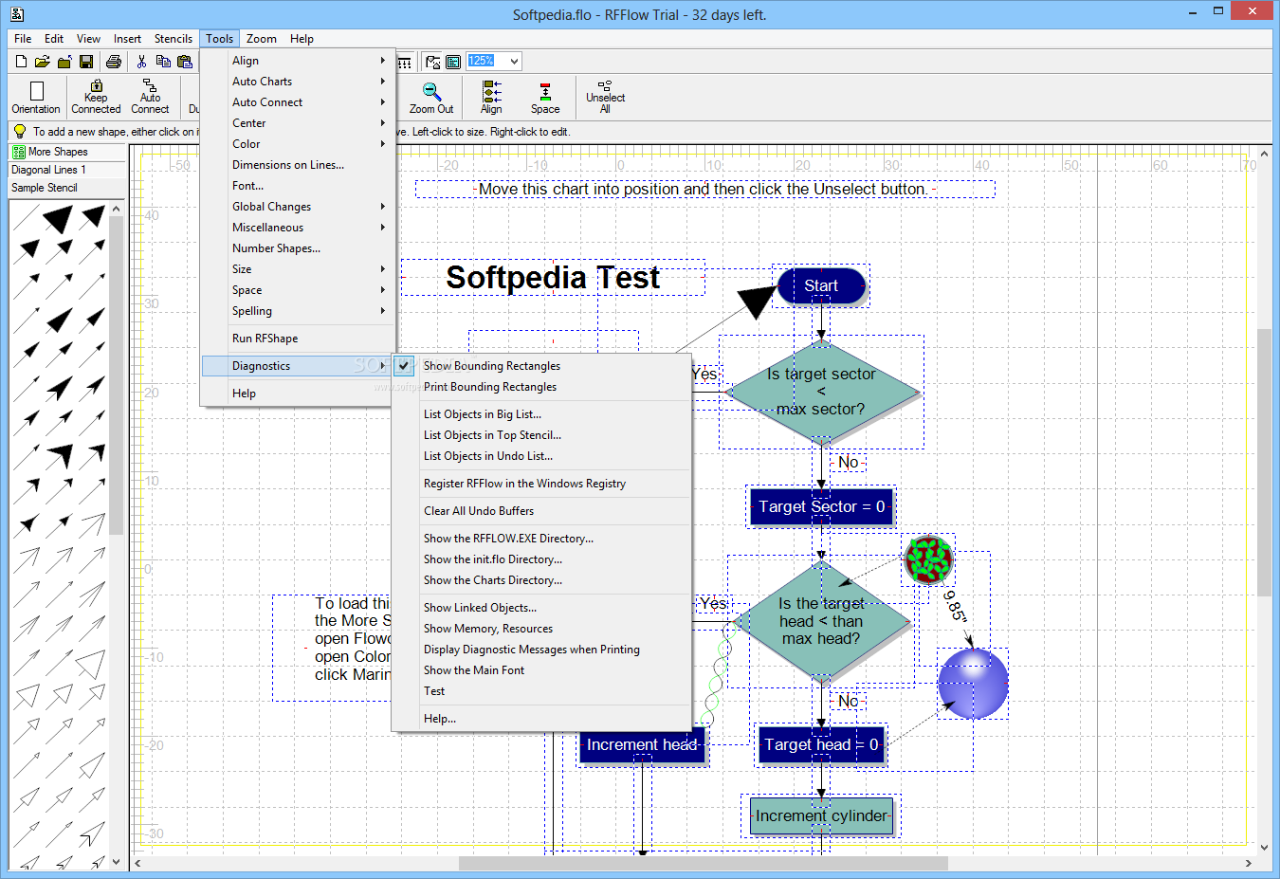Expand the Size submenu arrow
This screenshot has width=1280, height=879.
[383, 269]
